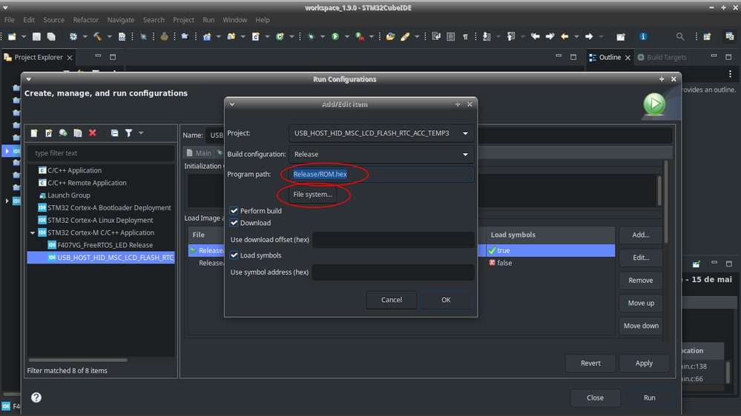Image resolution: width=741 pixels, height=416 pixels.
Task: Click the OK button in Add/Edit item
Action: (446, 300)
